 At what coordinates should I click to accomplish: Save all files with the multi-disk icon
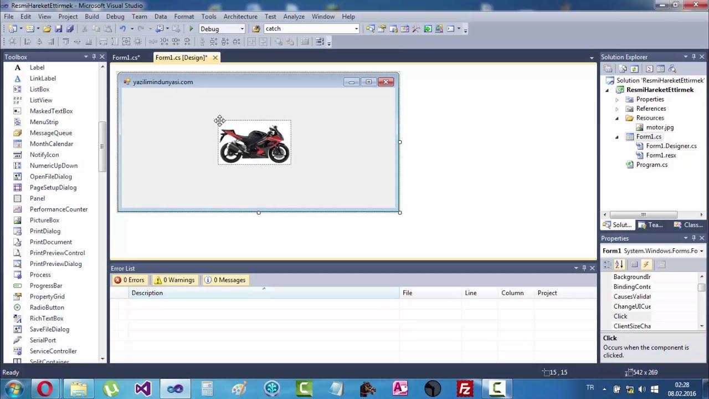[x=70, y=29]
